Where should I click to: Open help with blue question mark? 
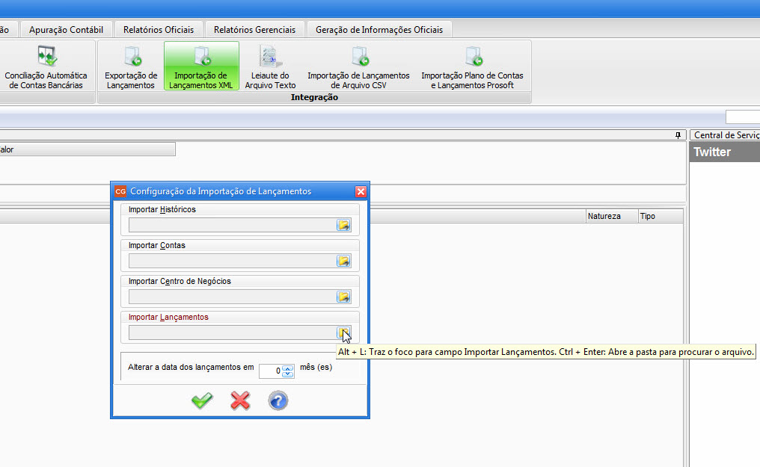tap(278, 401)
